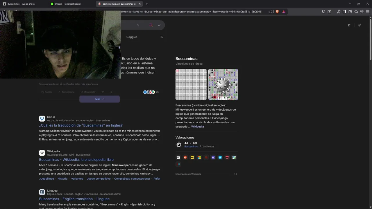Screen dimensions: 372x209
Task: Click the Compartir button
Action: click(x=88, y=92)
